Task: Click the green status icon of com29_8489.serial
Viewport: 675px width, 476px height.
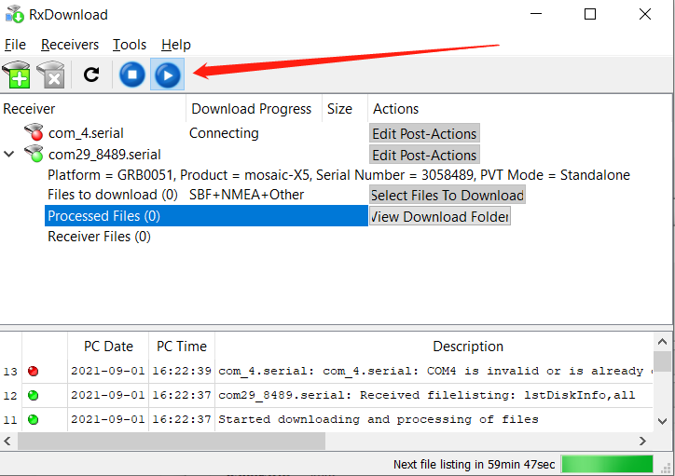Action: click(34, 154)
